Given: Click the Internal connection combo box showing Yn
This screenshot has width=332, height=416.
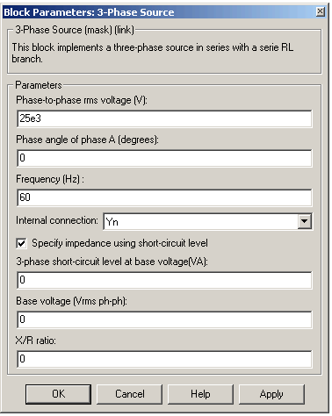Looking at the screenshot, I should coord(208,221).
